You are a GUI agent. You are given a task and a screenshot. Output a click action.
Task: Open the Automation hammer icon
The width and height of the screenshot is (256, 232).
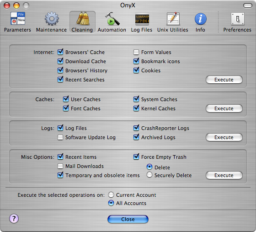[112, 19]
